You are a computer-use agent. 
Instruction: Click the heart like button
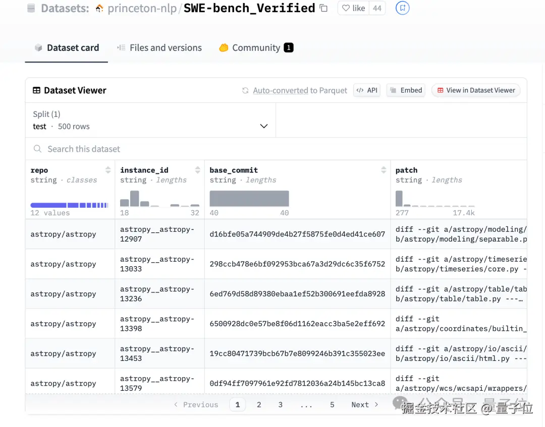(353, 8)
